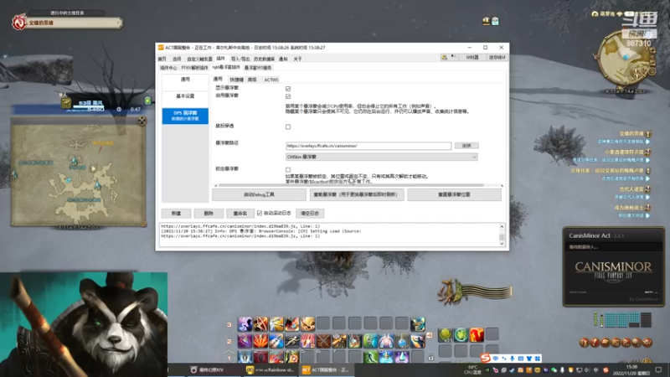The image size is (670, 377).
Task: Open the 自定义触发器 custom triggers tab
Action: point(199,59)
